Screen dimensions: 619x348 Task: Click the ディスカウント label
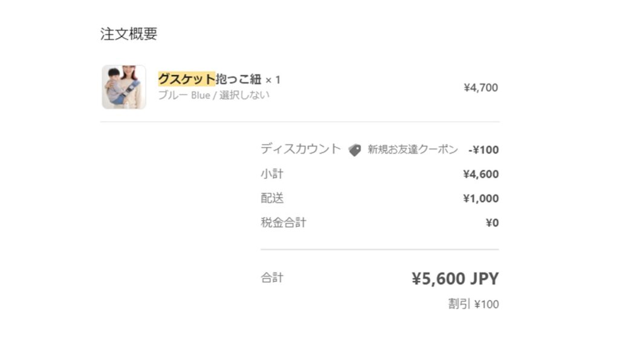300,149
